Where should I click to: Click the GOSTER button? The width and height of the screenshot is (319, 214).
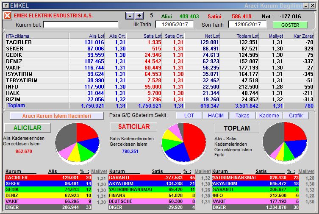point(290,25)
